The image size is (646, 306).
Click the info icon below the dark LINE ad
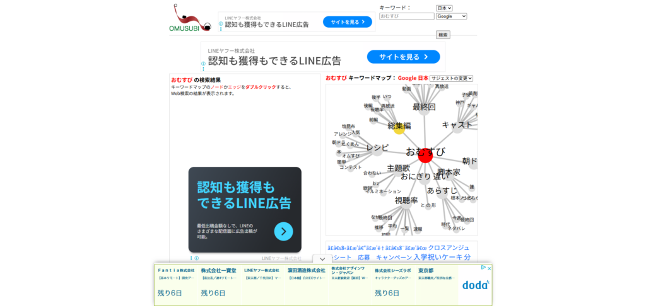[x=197, y=258]
